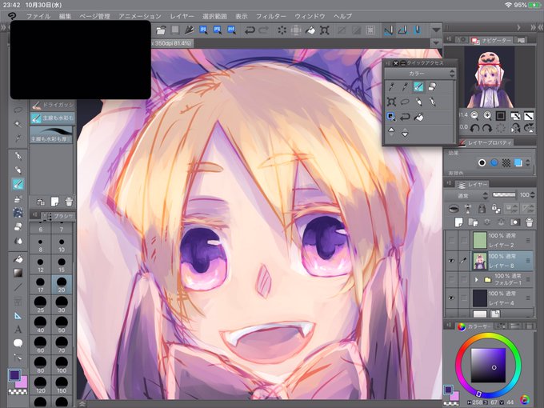Viewport: 544px width, 408px height.
Task: Zoom in using the Navigator panel
Action: pyautogui.click(x=487, y=115)
